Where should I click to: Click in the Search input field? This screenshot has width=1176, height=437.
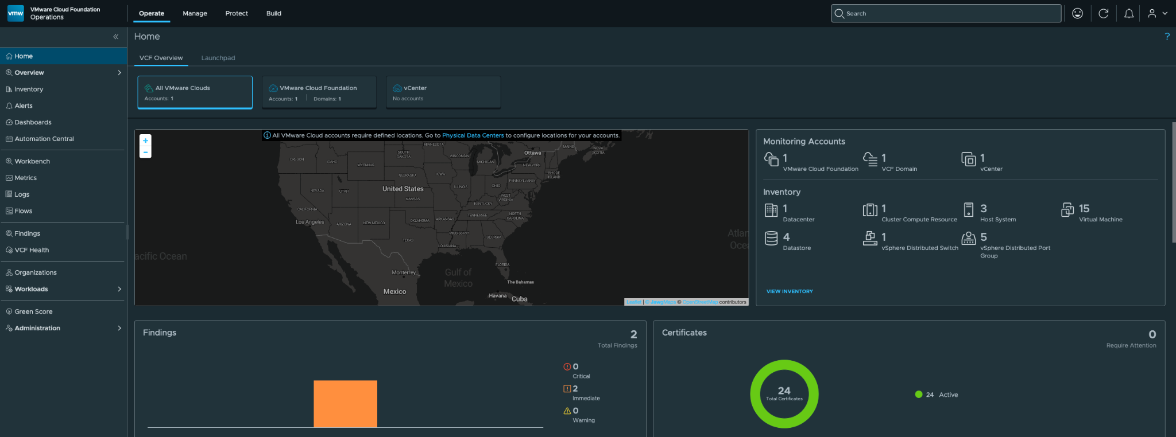946,13
